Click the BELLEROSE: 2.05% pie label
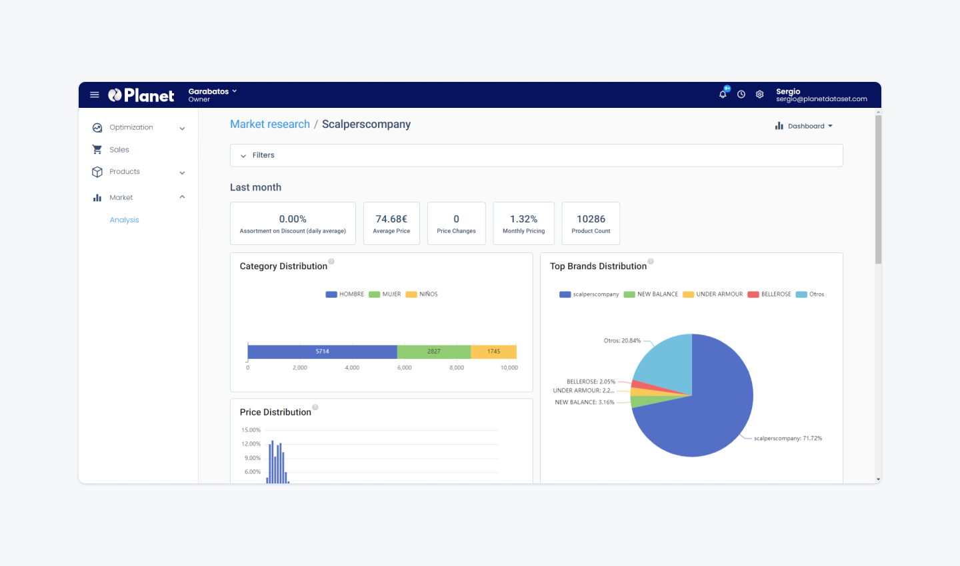Screen dimensions: 960x566 click(591, 382)
